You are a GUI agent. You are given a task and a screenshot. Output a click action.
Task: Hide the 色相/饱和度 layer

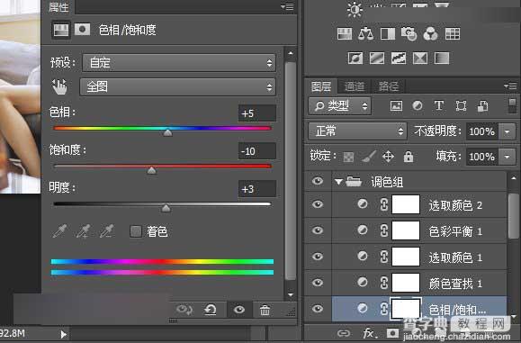[318, 309]
